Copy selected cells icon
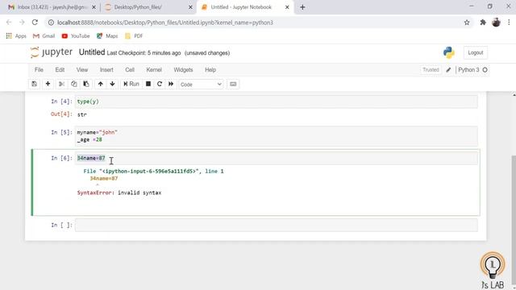This screenshot has width=516, height=290. coord(73,84)
